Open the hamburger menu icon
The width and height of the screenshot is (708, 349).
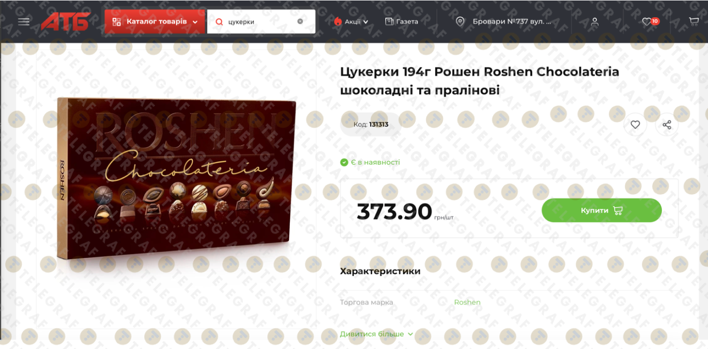tap(24, 22)
